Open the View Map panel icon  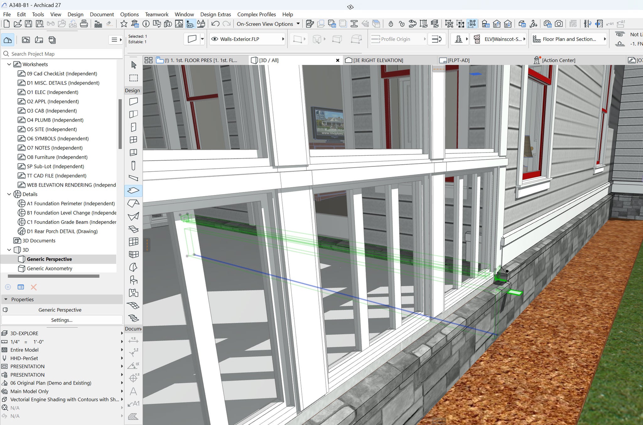26,40
